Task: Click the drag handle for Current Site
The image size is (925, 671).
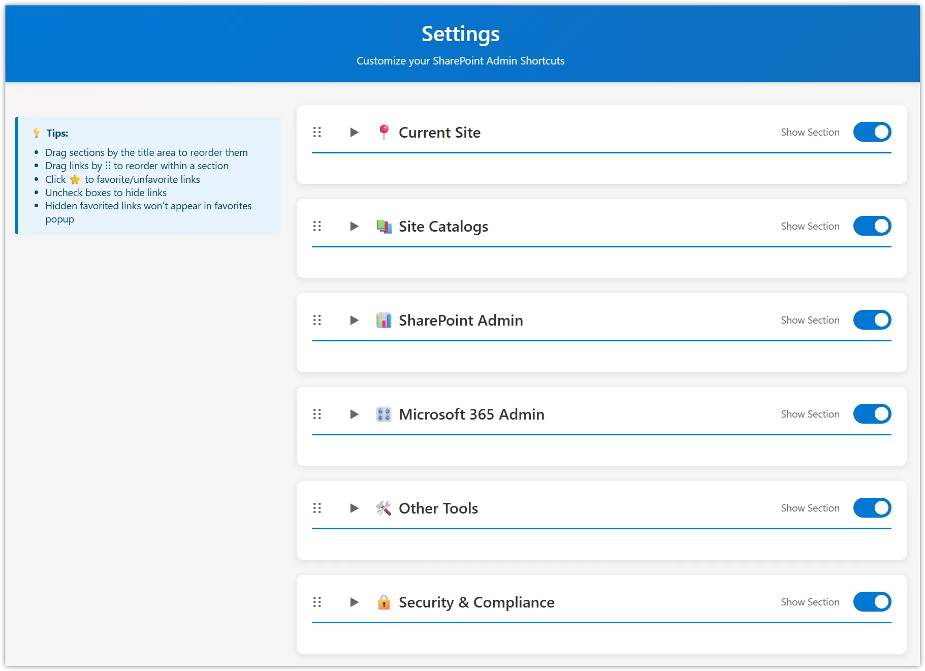Action: [317, 132]
